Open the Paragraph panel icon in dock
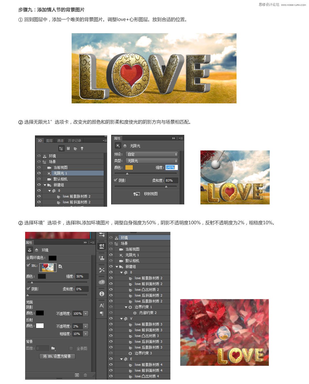 click(102, 314)
